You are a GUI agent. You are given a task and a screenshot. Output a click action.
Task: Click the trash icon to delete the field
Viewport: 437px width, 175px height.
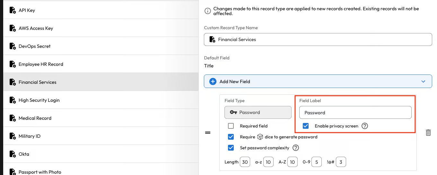click(x=428, y=133)
